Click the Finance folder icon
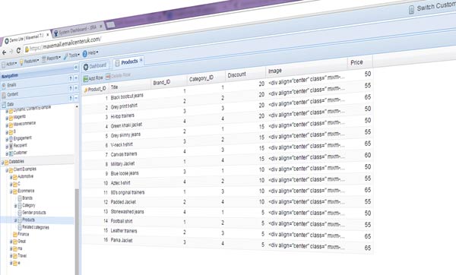 [x=15, y=234]
